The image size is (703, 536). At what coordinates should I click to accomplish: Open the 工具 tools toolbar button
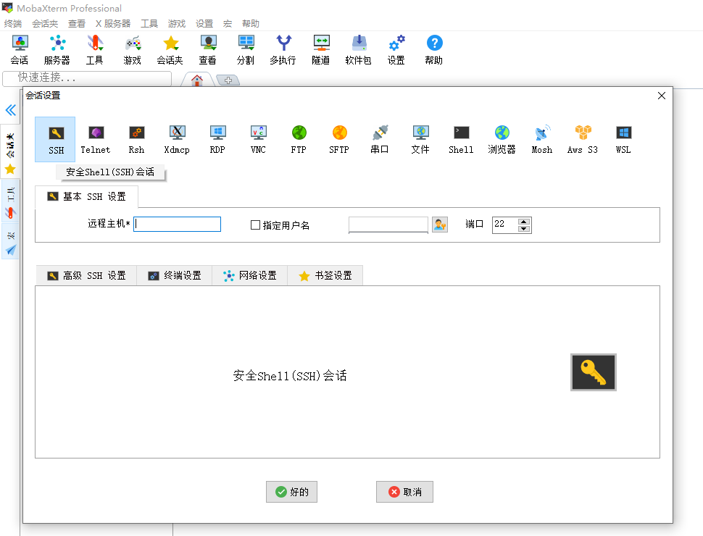tap(95, 50)
